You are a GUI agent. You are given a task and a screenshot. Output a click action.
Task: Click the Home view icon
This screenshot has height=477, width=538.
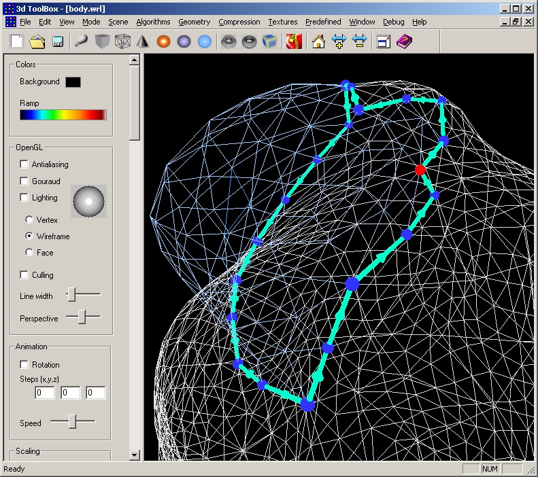(x=318, y=41)
